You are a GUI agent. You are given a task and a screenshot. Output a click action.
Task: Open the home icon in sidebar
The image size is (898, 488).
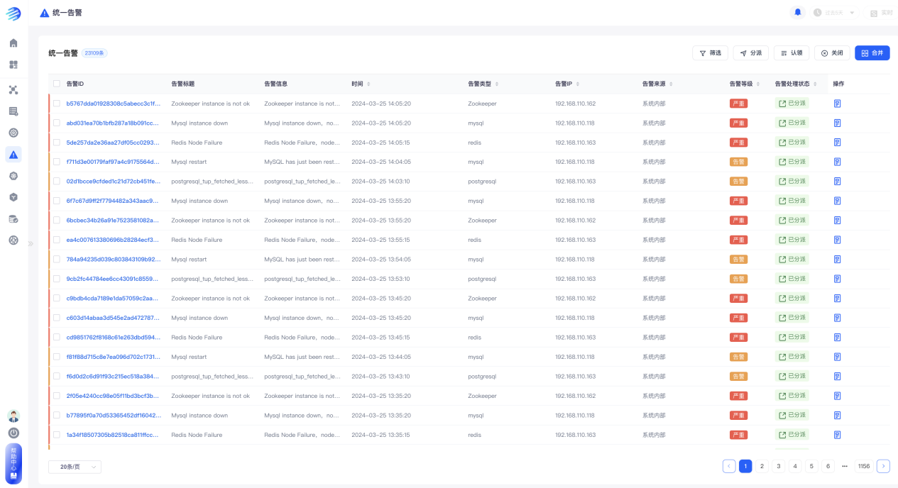[x=13, y=43]
